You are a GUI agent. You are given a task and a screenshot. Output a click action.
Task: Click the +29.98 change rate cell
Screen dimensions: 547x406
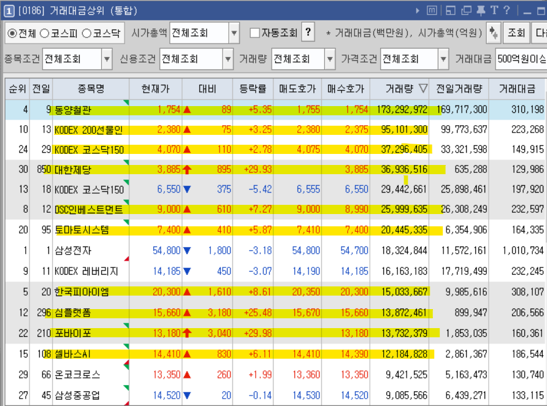tap(258, 333)
